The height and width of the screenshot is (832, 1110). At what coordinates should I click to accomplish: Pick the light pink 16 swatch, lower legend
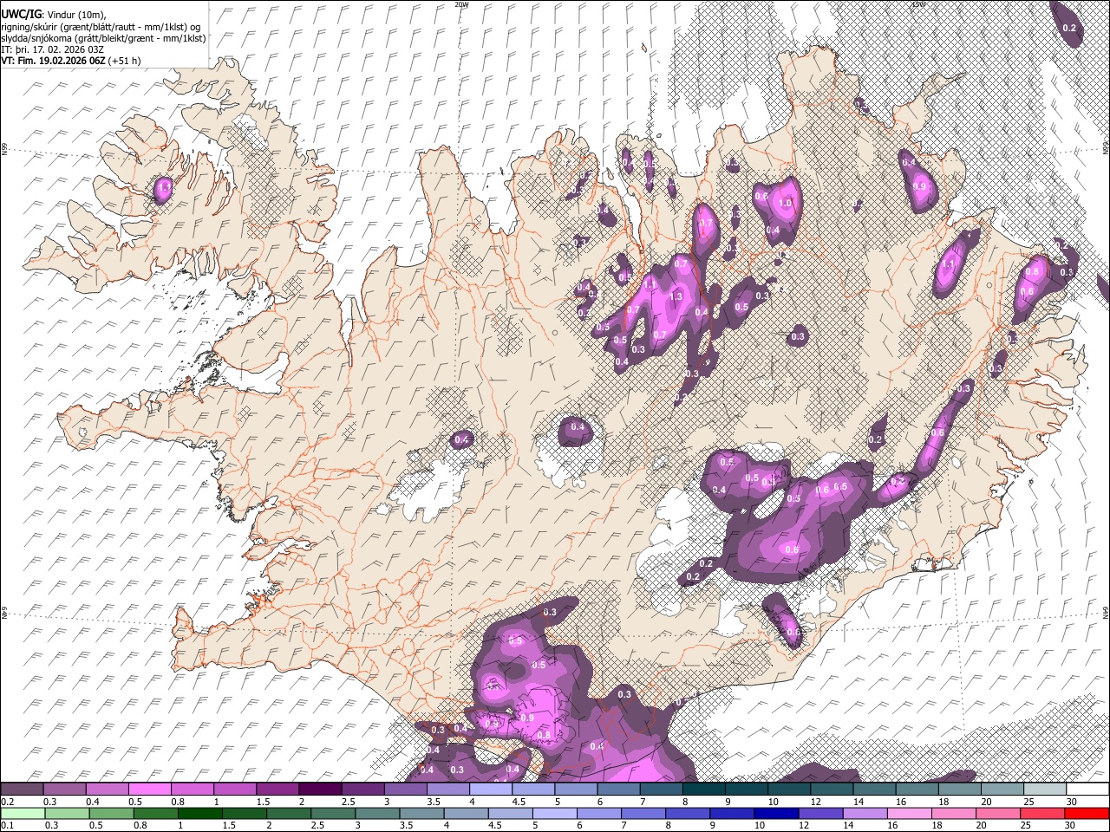(x=909, y=813)
